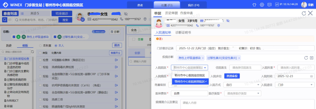Click the refresh icon beside template name search

click(33, 52)
